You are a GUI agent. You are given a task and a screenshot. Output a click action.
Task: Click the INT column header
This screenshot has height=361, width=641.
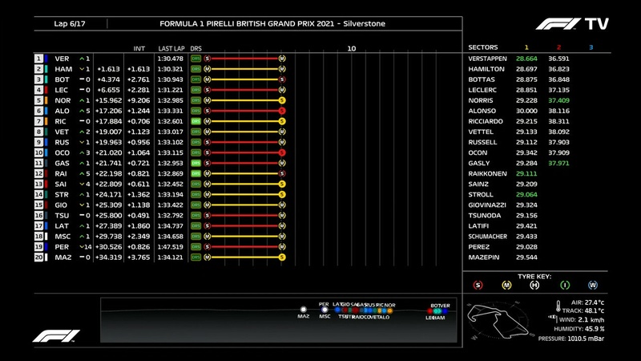pyautogui.click(x=139, y=48)
